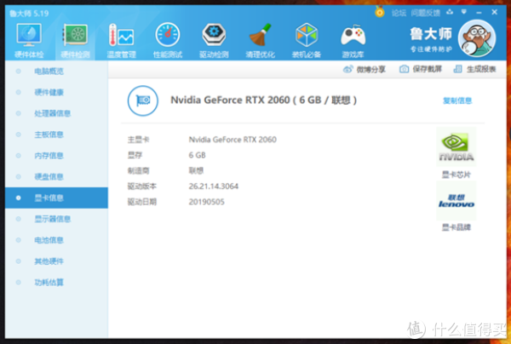The image size is (511, 344).
Task: Click 保存截屏 save screenshot
Action: (x=421, y=69)
